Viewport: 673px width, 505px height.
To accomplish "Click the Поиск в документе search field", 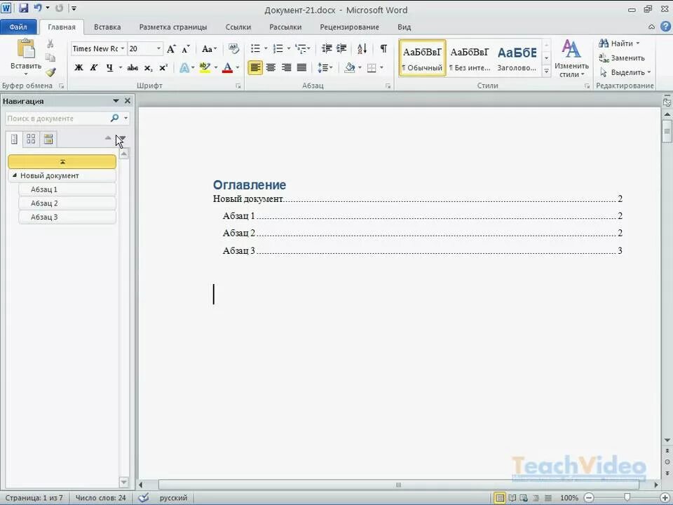I will click(x=58, y=118).
